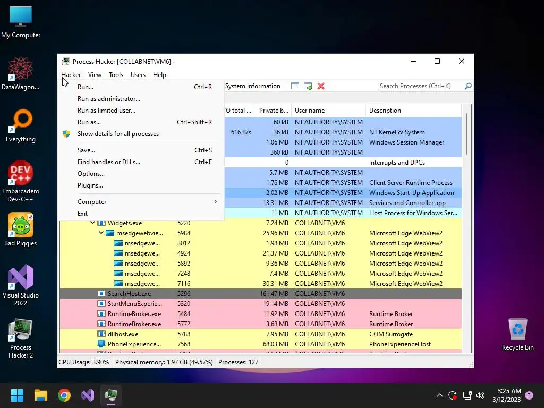Sort by the I/O total column header
This screenshot has width=544, height=408.
[240, 110]
